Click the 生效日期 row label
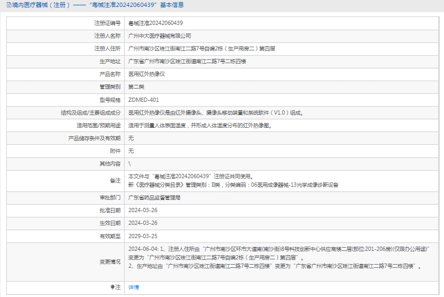This screenshot has width=444, height=297. (110, 223)
